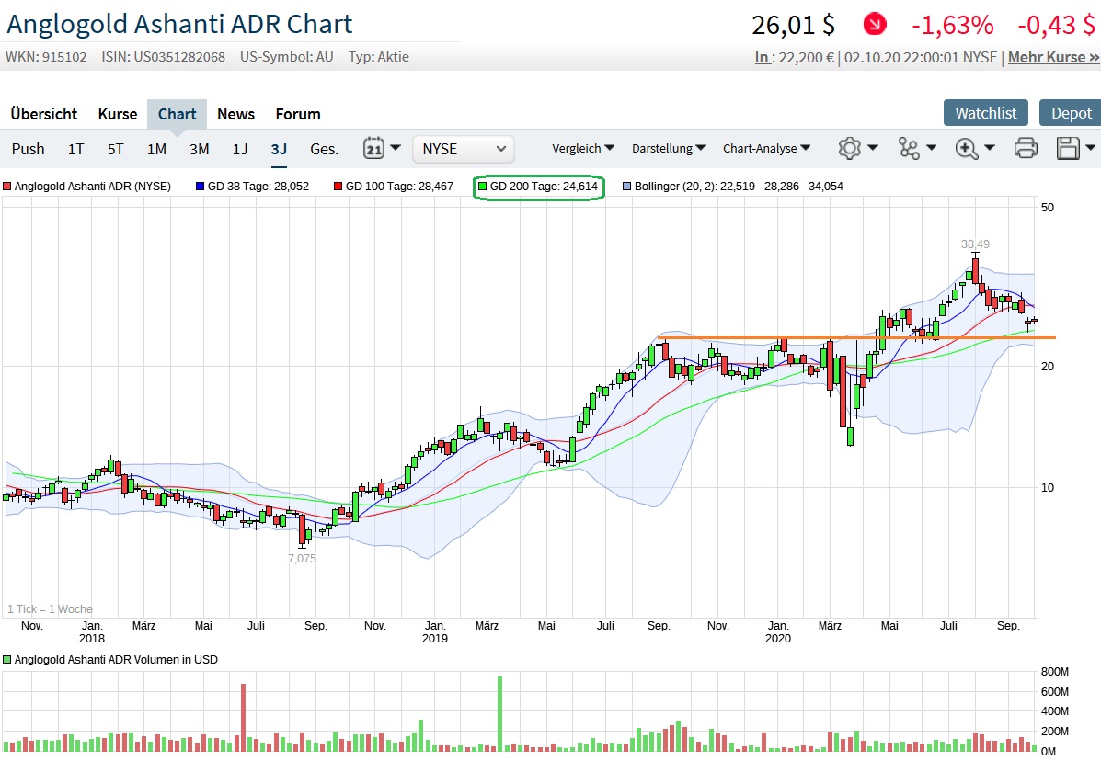Image resolution: width=1101 pixels, height=761 pixels.
Task: Select the 3J time range
Action: [279, 148]
